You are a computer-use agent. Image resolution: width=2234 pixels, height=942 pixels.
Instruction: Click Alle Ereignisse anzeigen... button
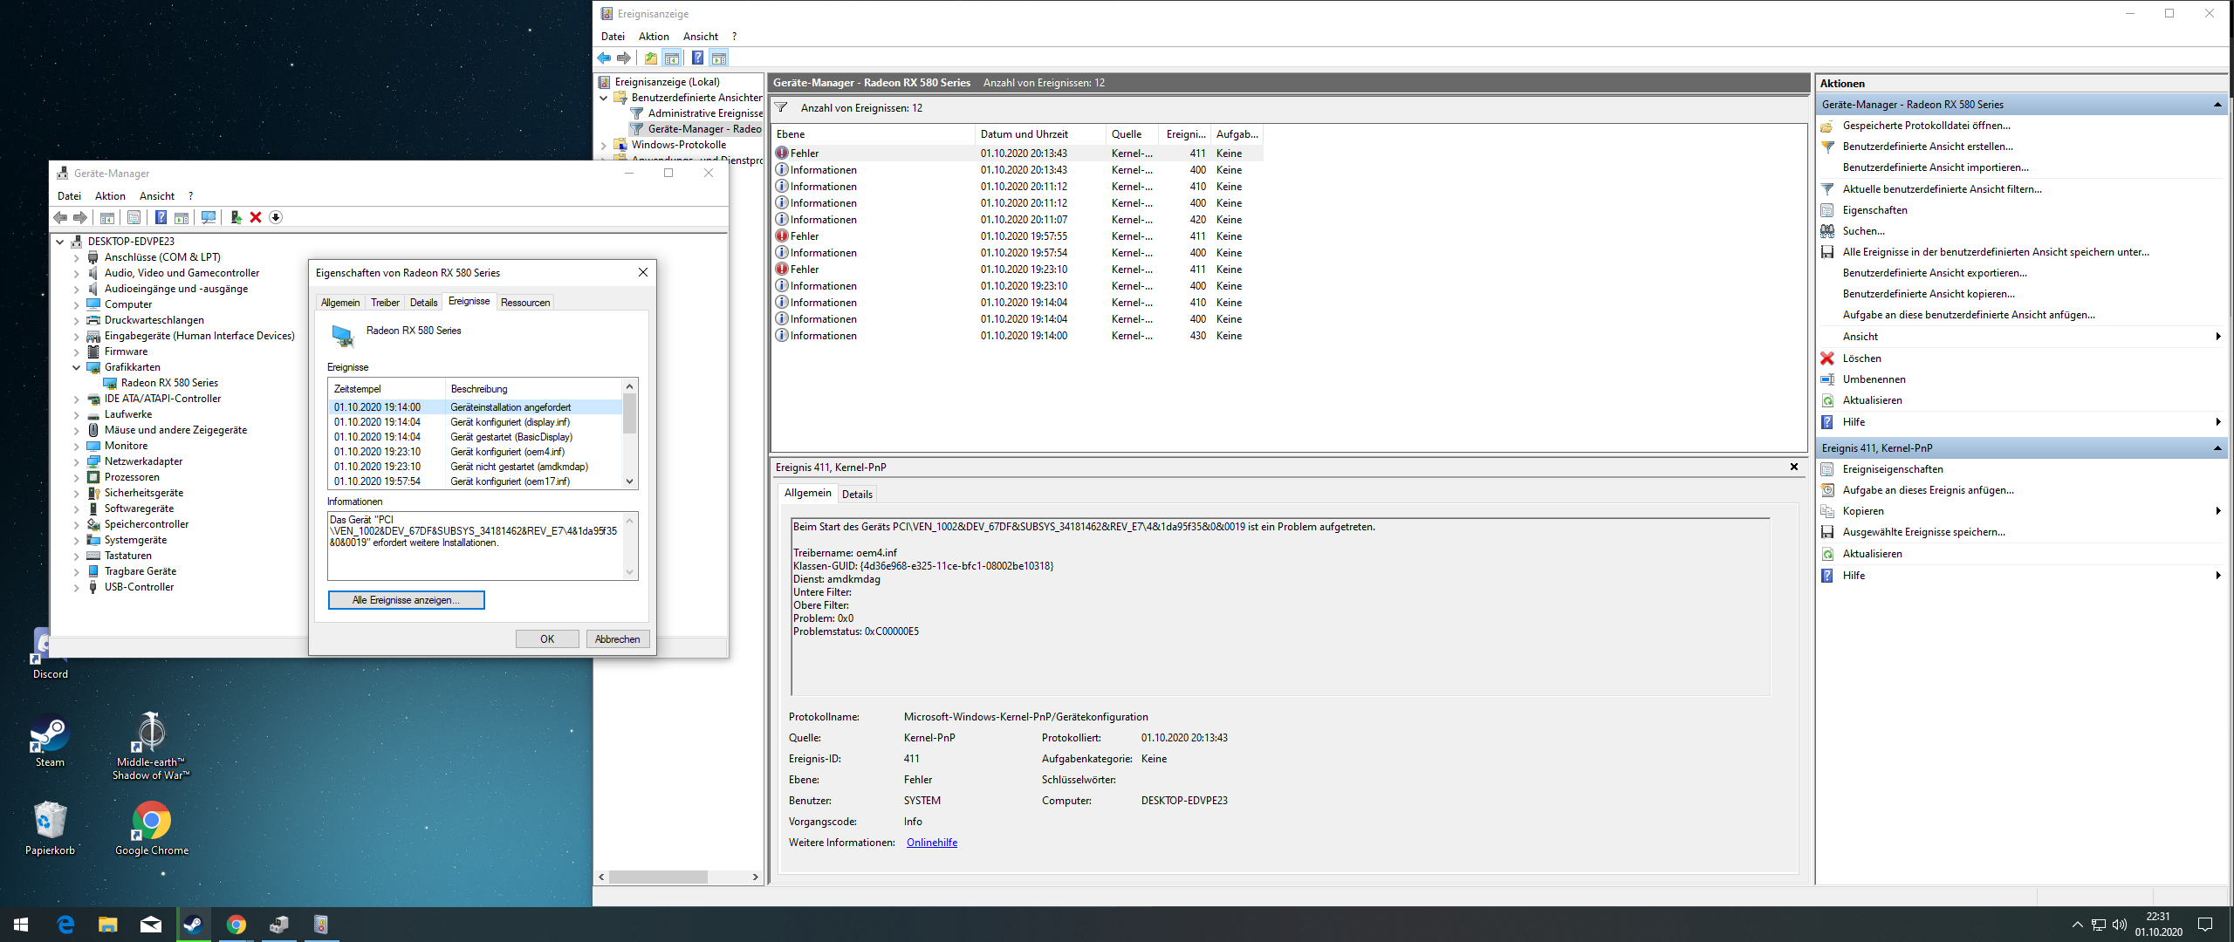tap(406, 600)
